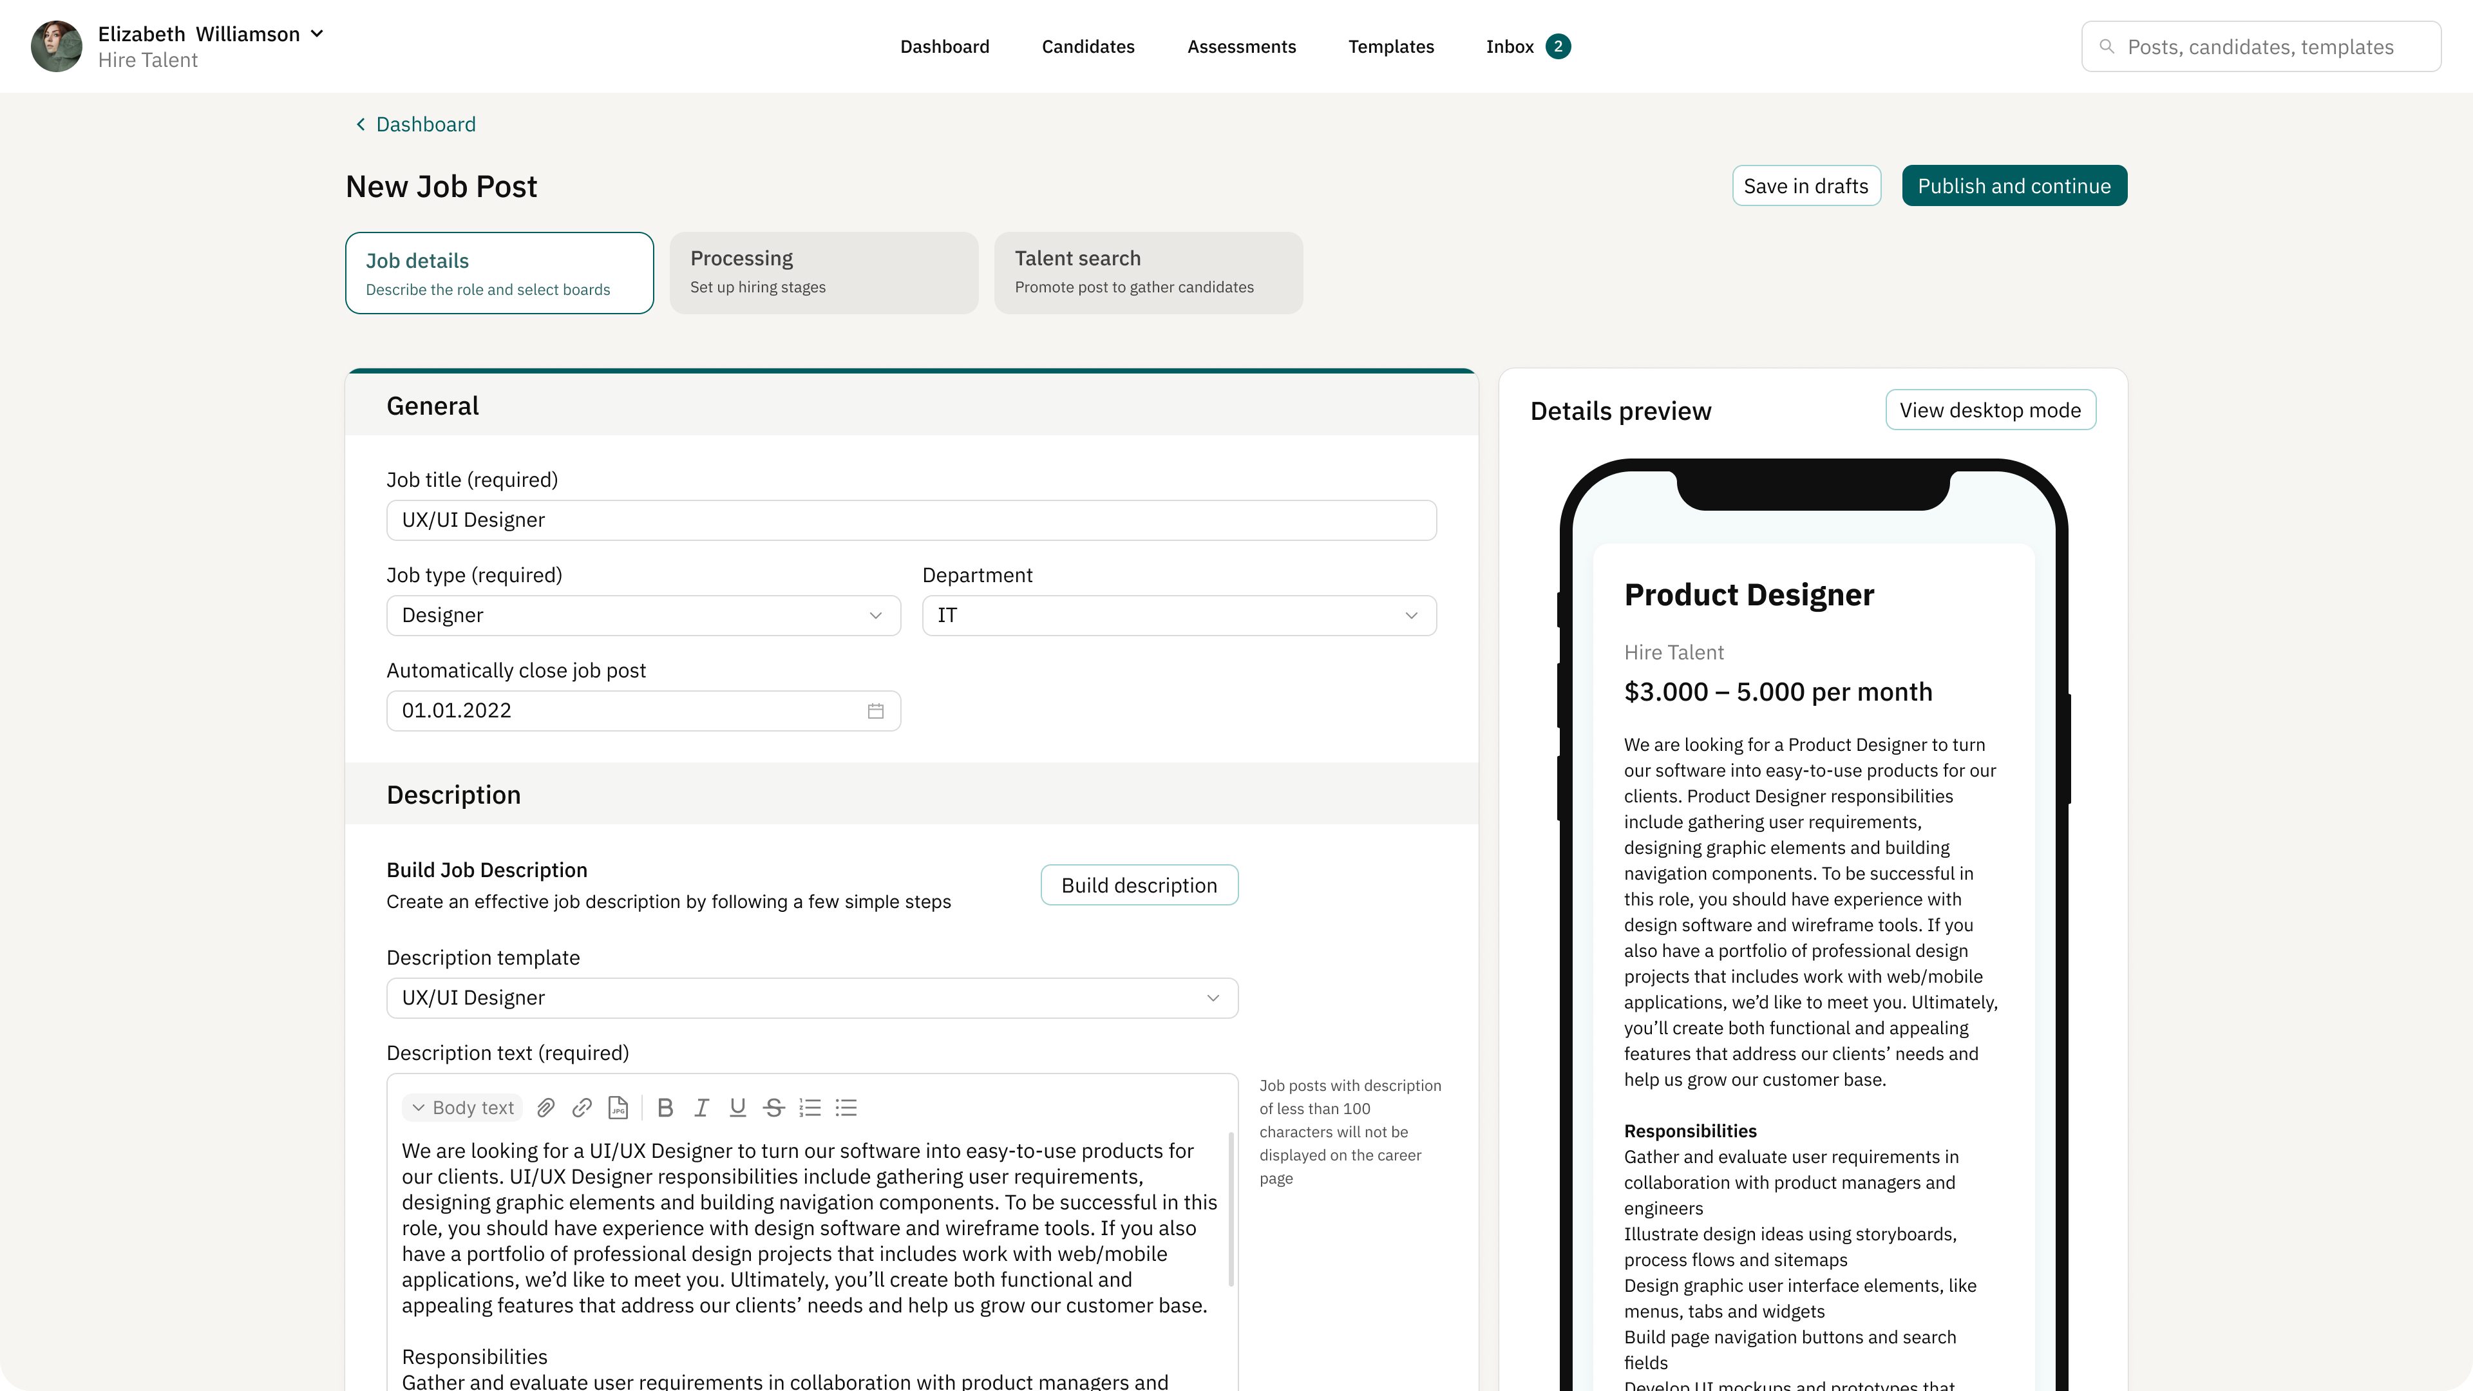Click the back chevron beside Dashboard

[x=361, y=125]
